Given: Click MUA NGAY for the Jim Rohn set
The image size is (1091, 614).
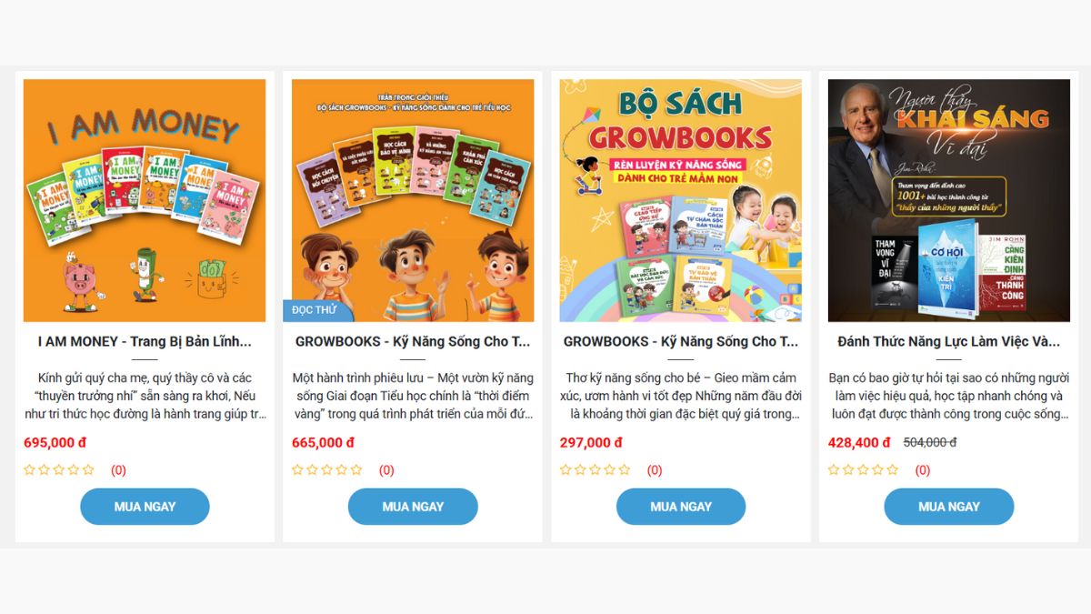Looking at the screenshot, I should tap(949, 507).
